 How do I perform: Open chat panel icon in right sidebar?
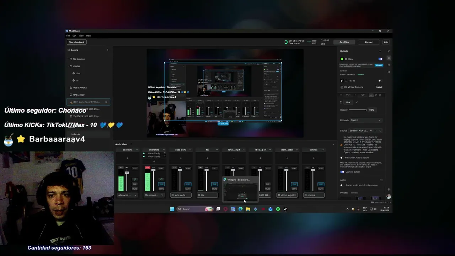(389, 65)
